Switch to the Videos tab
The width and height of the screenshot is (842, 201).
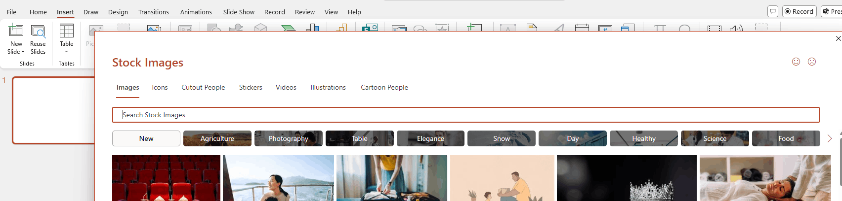click(x=286, y=87)
